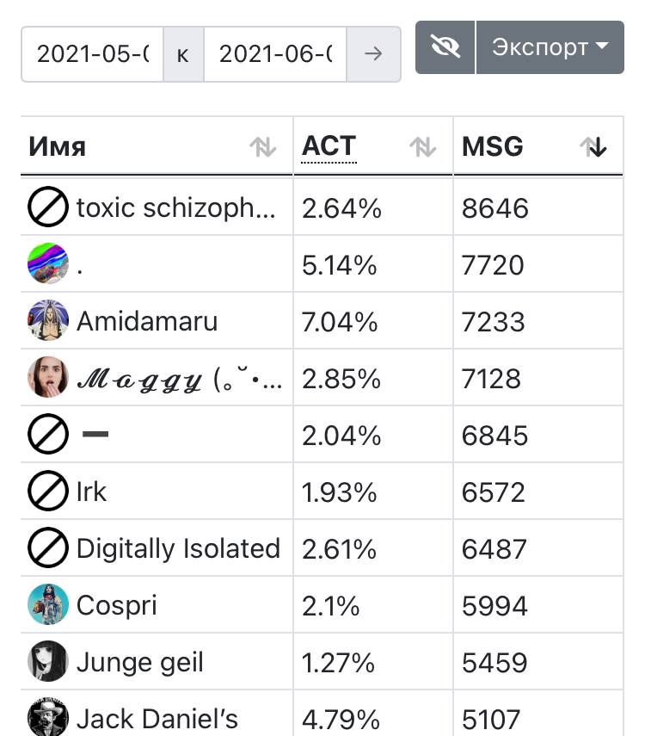The height and width of the screenshot is (736, 645).
Task: Click the Maggy profile avatar
Action: [x=48, y=377]
